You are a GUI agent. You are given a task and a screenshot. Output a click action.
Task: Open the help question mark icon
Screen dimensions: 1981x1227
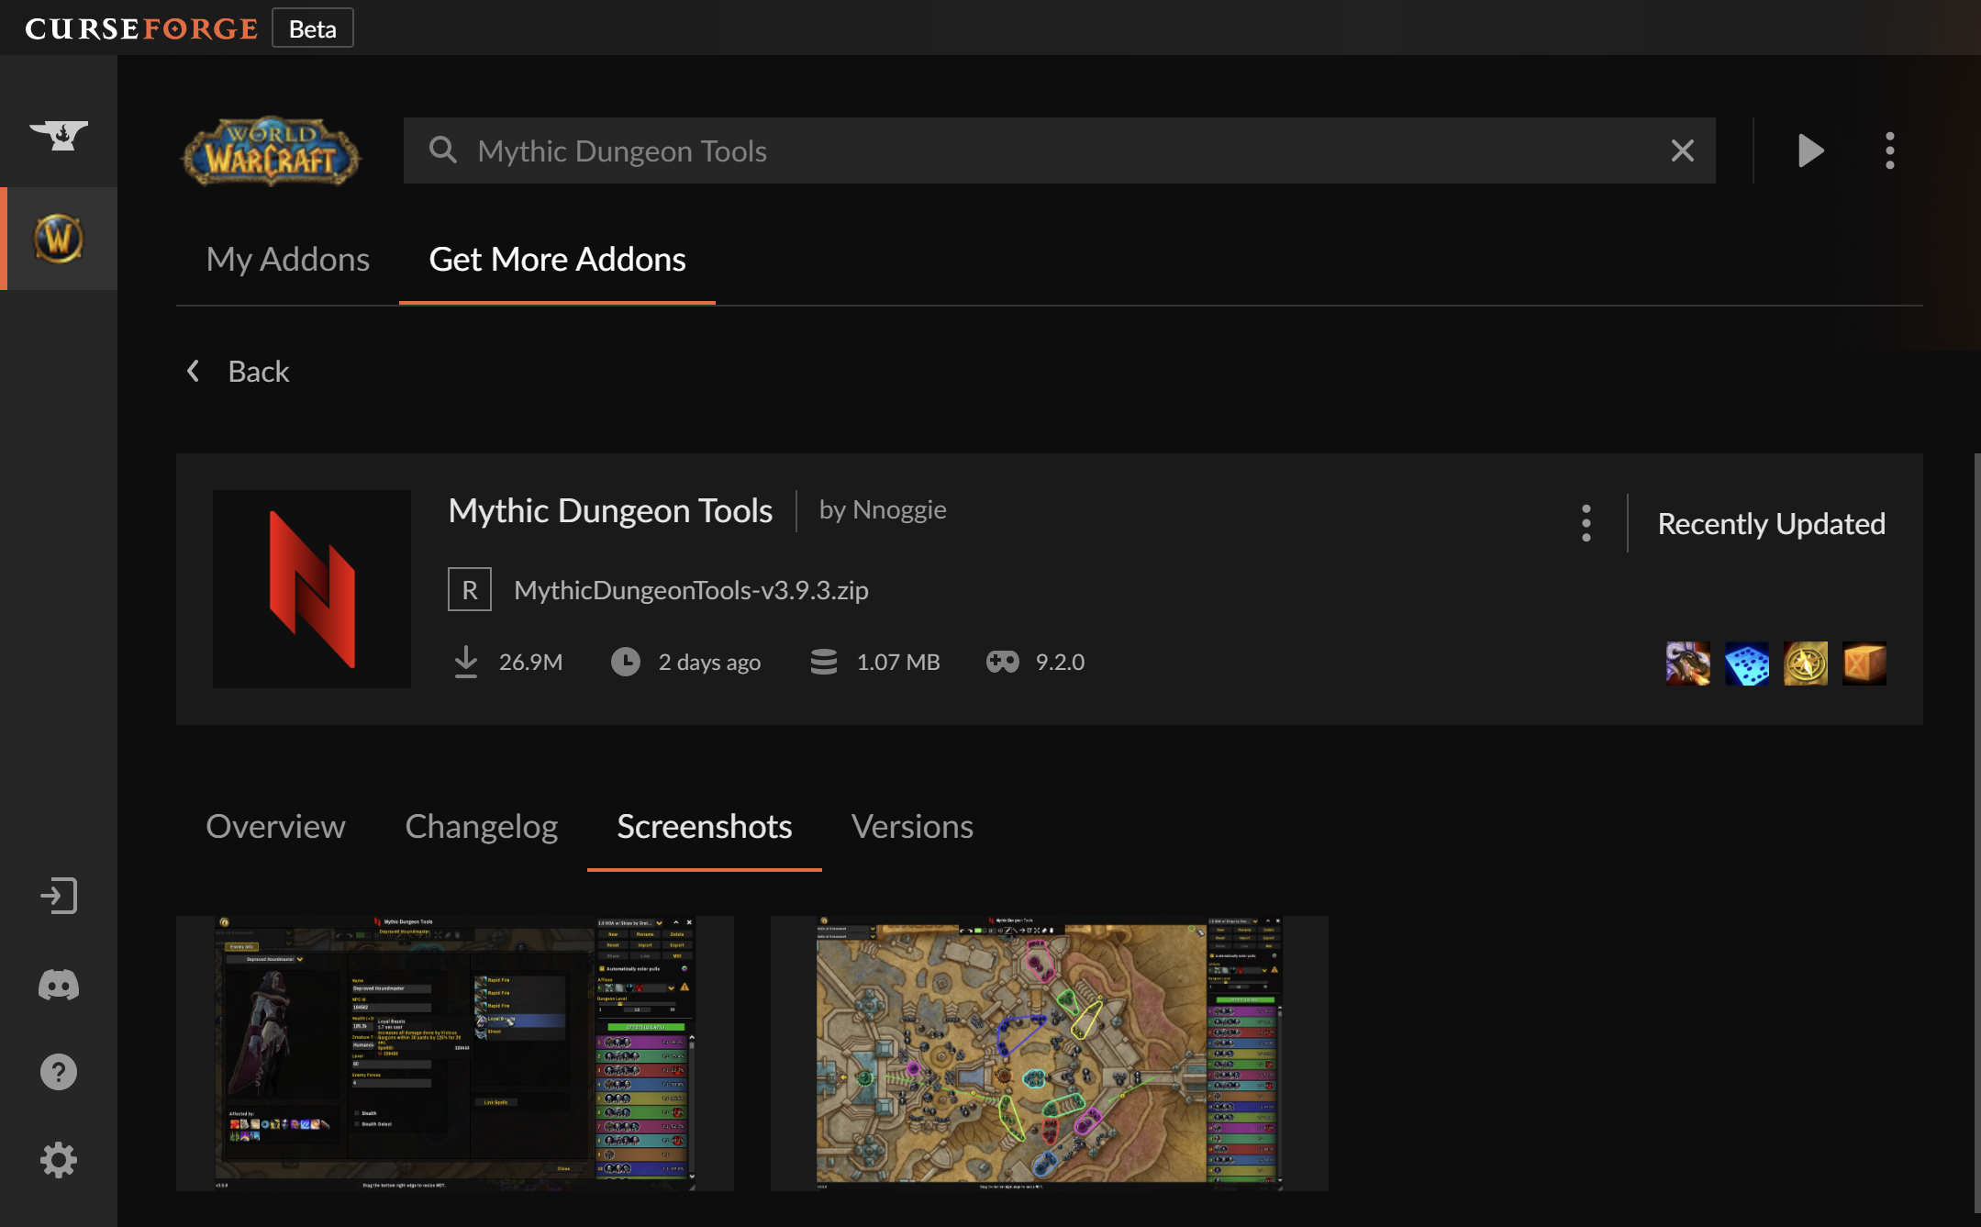tap(59, 1072)
